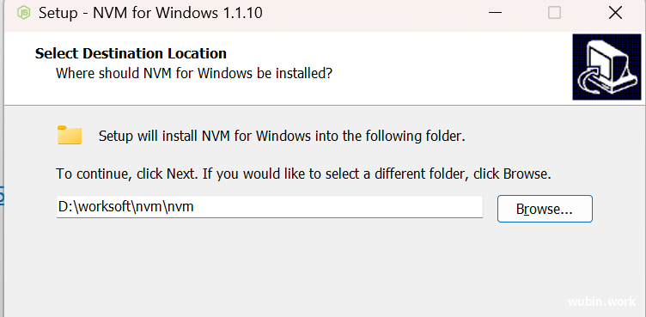Click empty title bar area beside the title
Screen dimensions: 646x317
pos(371,13)
